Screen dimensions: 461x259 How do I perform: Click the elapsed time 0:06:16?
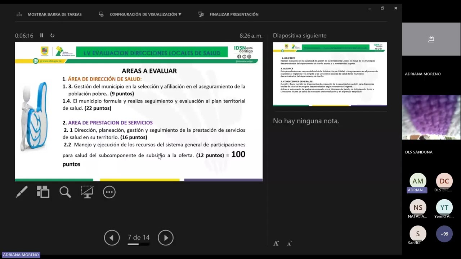click(24, 36)
